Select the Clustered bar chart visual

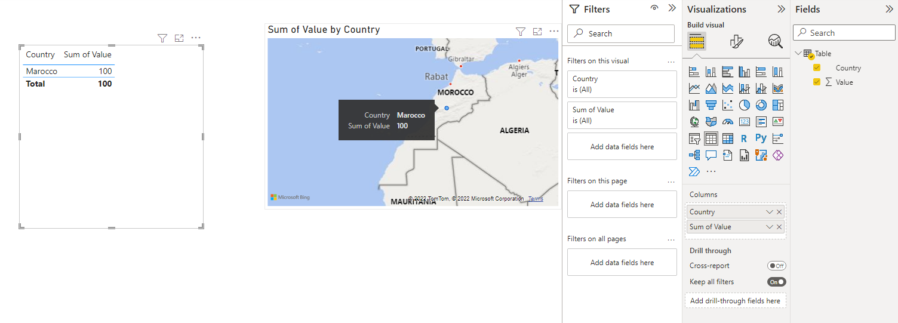(x=727, y=72)
